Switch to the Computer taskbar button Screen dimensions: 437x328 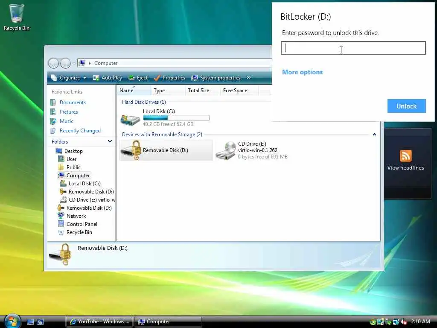168,322
